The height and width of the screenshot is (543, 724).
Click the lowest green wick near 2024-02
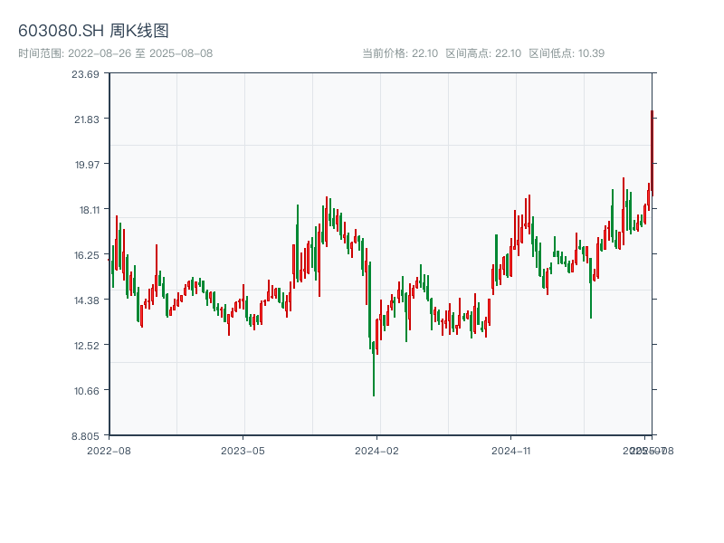click(374, 380)
